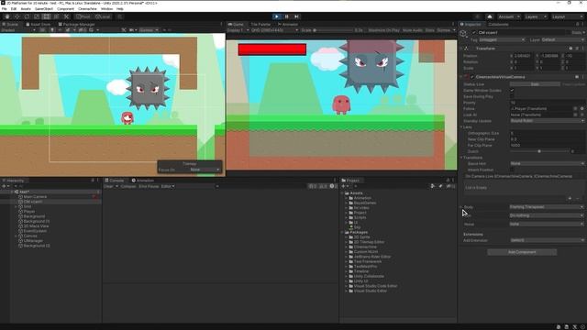The image size is (587, 330).
Task: Select the Scale tool in toolbar
Action: (x=37, y=16)
